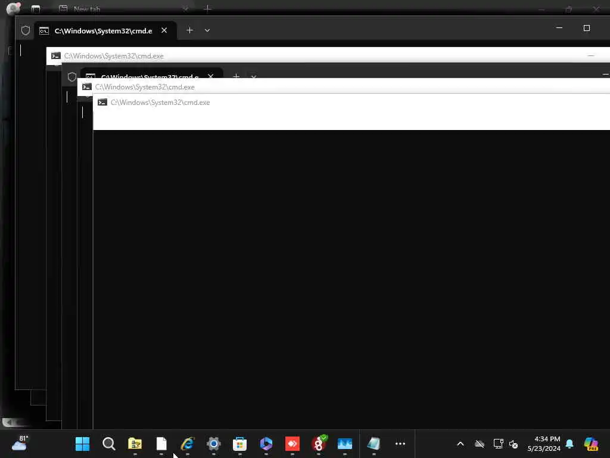Click the topmost white C:\Windows\System32\cmd.exe title
Image resolution: width=610 pixels, height=458 pixels.
(114, 56)
